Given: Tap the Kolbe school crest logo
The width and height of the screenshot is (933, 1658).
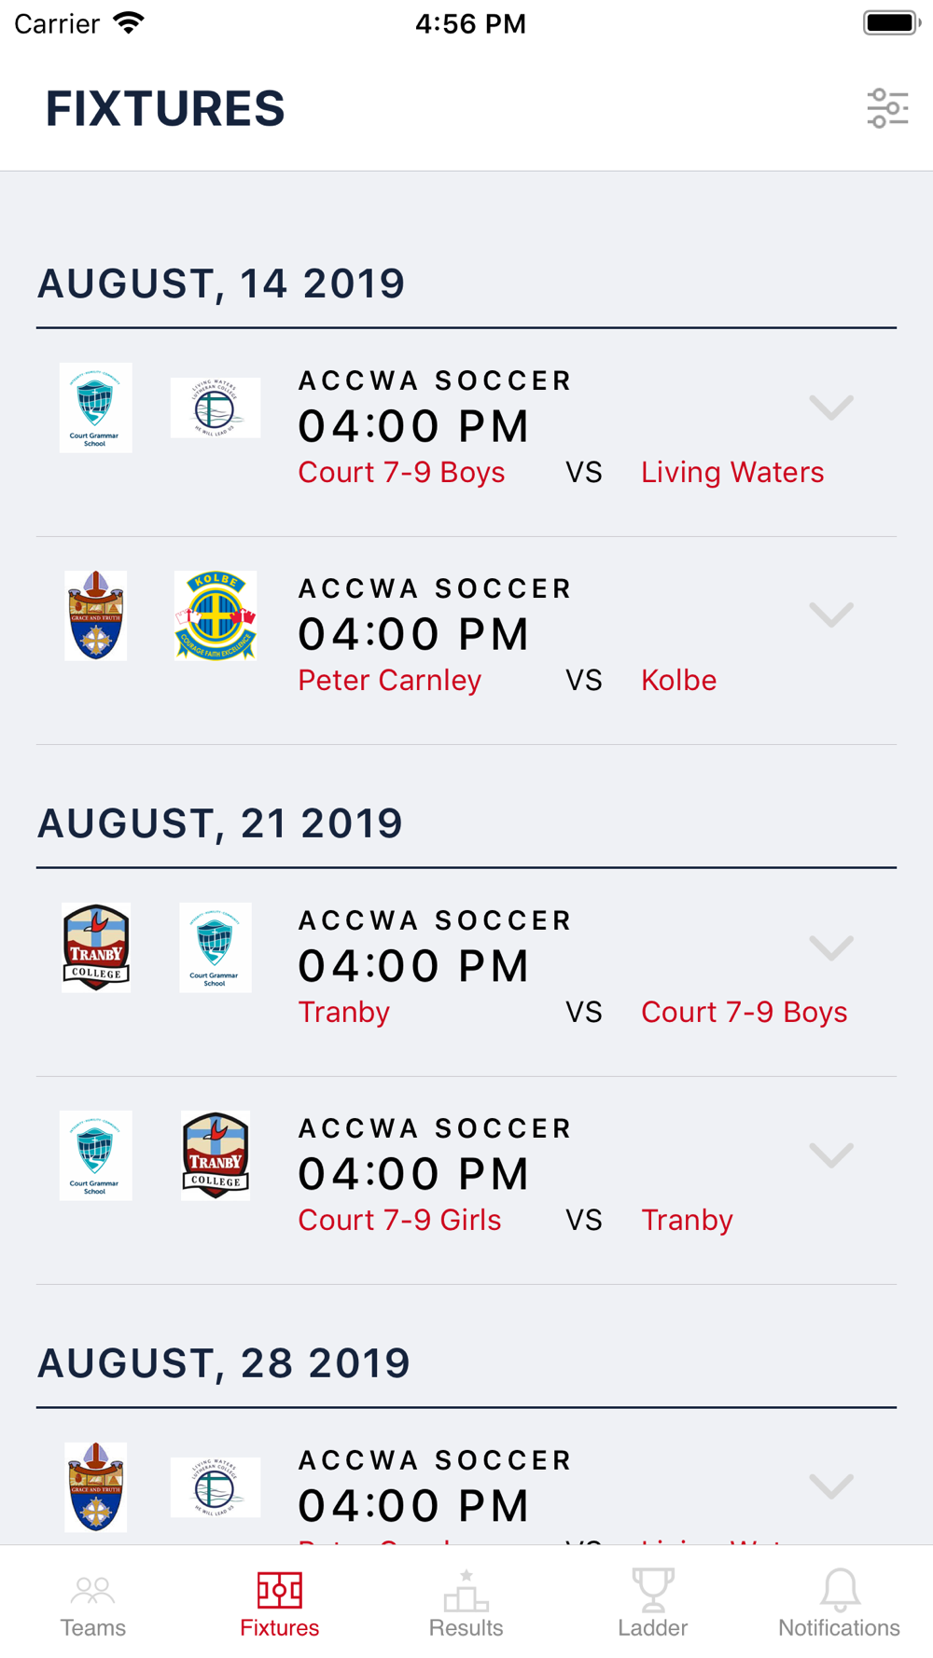Looking at the screenshot, I should coord(216,615).
